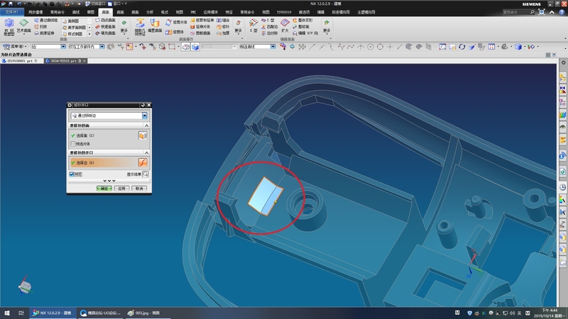Enable the 候选片体 checkbox

[72, 143]
